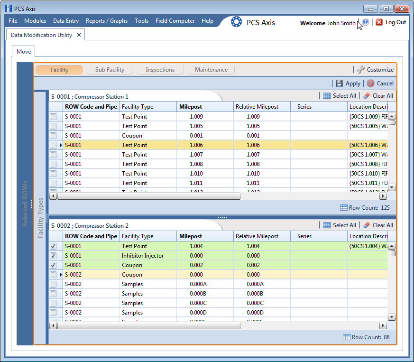The height and width of the screenshot is (362, 414).
Task: Click Clear All eraser icon for S-0002 panel
Action: (367, 225)
